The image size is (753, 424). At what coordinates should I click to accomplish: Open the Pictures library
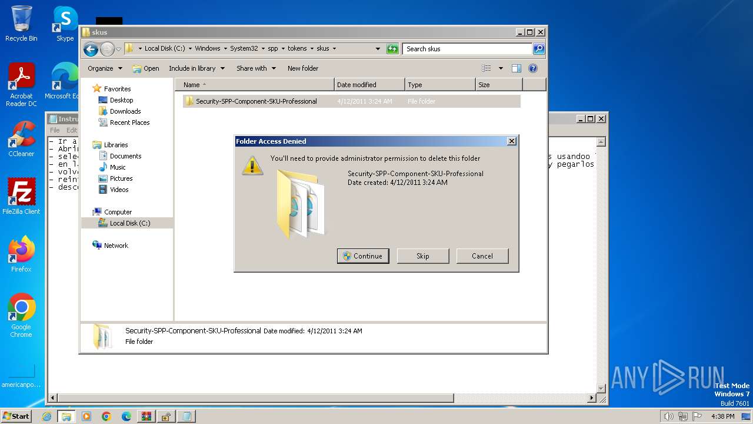(121, 178)
